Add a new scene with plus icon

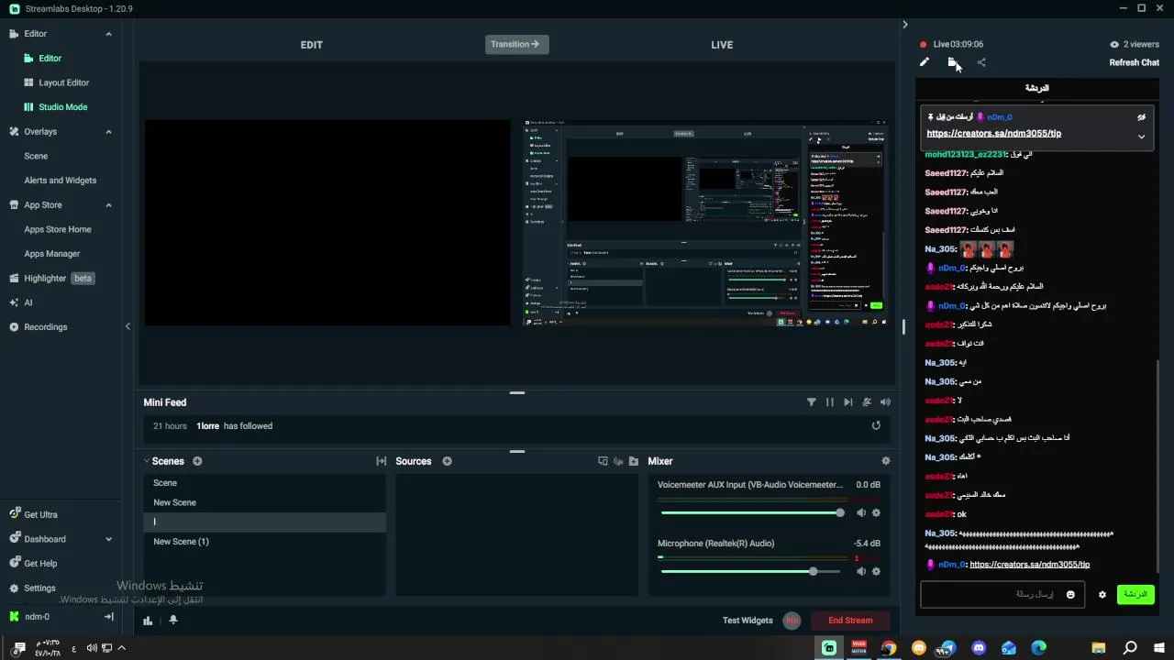click(x=197, y=461)
